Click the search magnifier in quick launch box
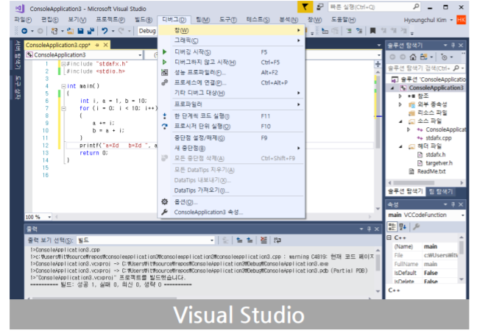The height and width of the screenshot is (333, 488). coord(416,7)
